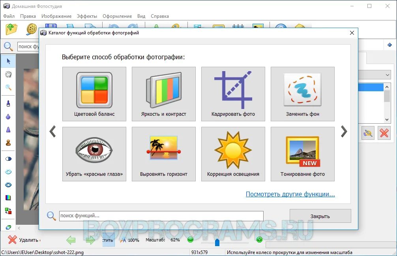Select the light blue ring tool
This screenshot has height=256, width=397.
click(8, 172)
